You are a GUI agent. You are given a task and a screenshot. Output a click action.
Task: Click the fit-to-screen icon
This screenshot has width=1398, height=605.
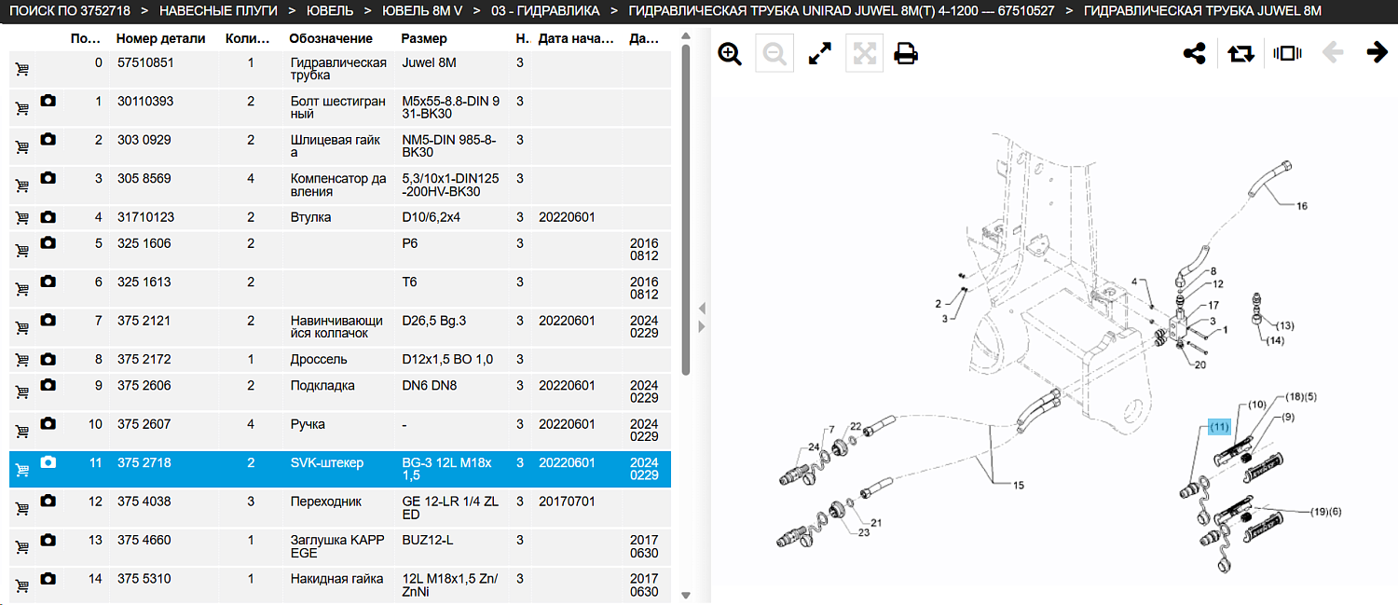pyautogui.click(x=864, y=54)
